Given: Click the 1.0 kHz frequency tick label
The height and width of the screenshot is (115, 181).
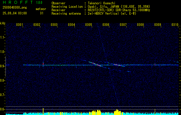Looking at the screenshot, I should click(2, 52).
